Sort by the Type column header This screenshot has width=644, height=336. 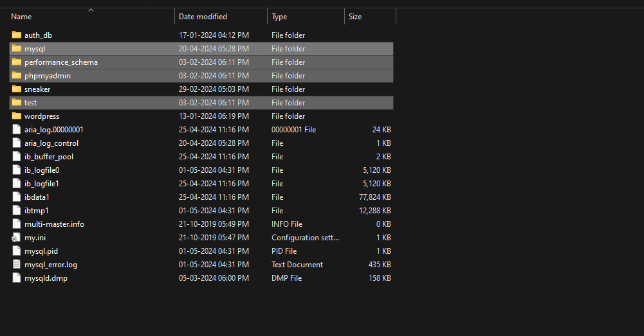pyautogui.click(x=279, y=17)
